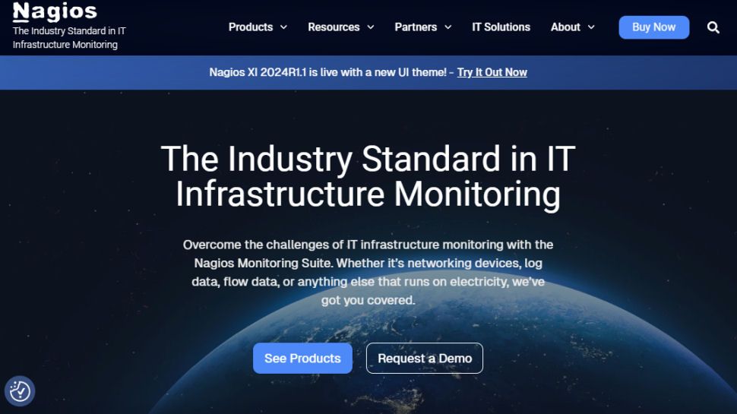Open the cookie consent preferences icon
Image resolution: width=737 pixels, height=414 pixels.
20,391
